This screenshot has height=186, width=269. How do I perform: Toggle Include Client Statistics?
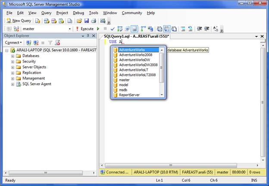click(150, 29)
